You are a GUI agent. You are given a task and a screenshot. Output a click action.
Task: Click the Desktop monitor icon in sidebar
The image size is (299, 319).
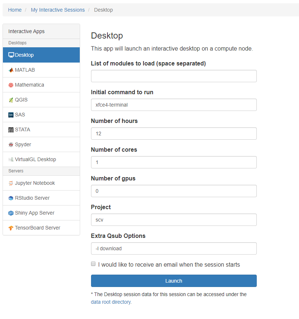11,55
